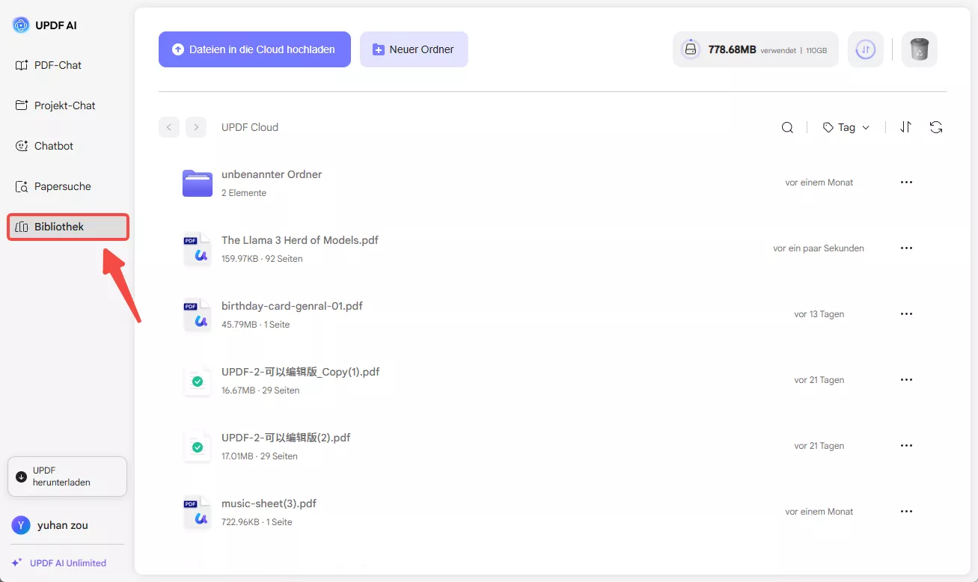Click '45.79MB · 1 Seite' details
Image resolution: width=978 pixels, height=582 pixels.
tap(255, 325)
